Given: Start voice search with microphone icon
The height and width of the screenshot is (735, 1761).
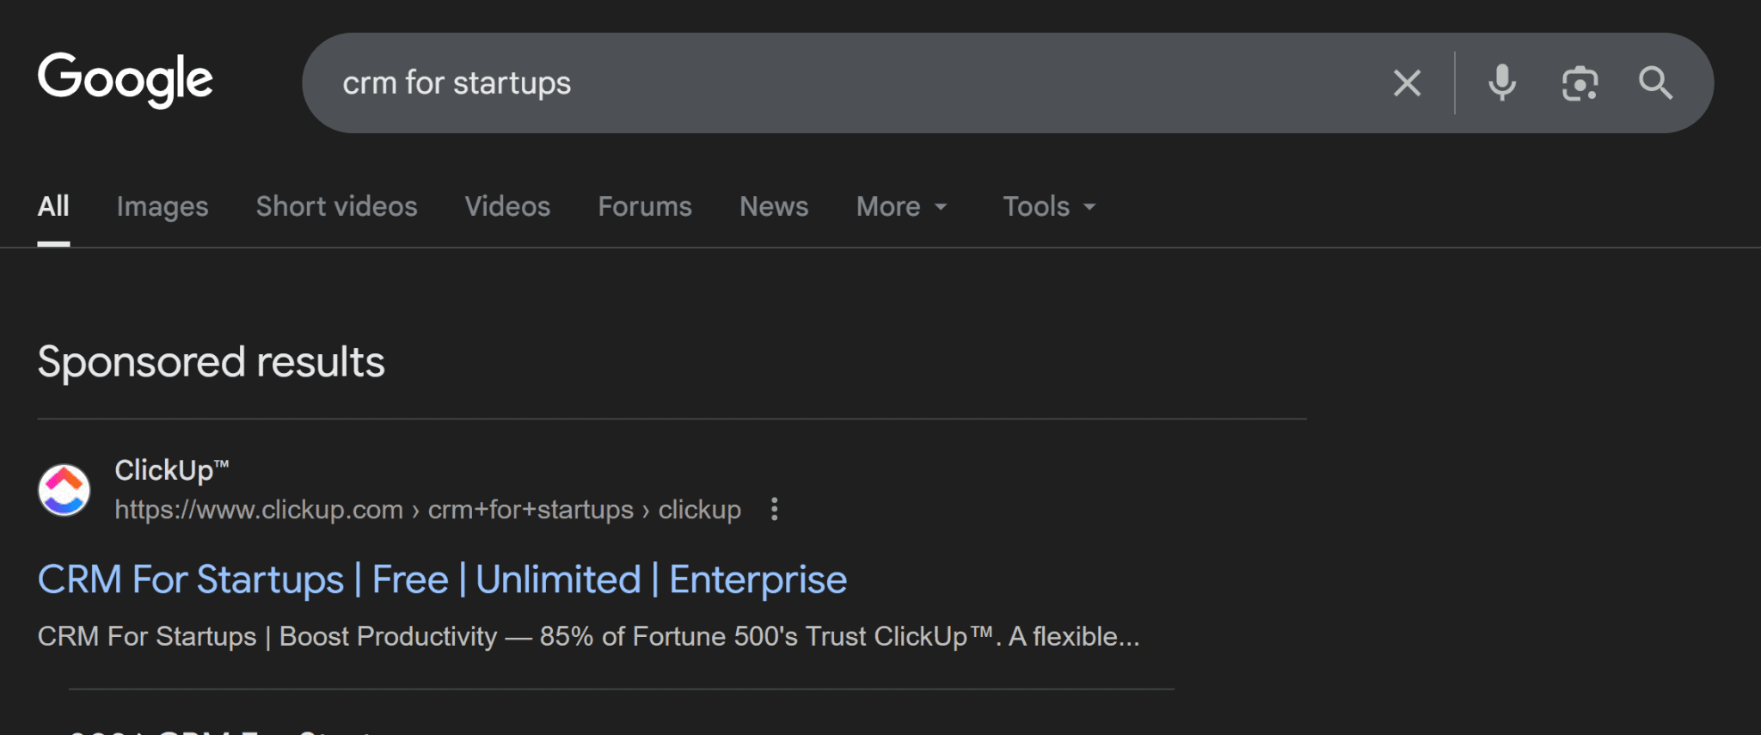Looking at the screenshot, I should click(1502, 83).
